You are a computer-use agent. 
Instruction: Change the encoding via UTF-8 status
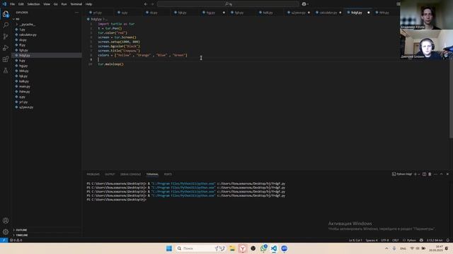pyautogui.click(x=385, y=240)
